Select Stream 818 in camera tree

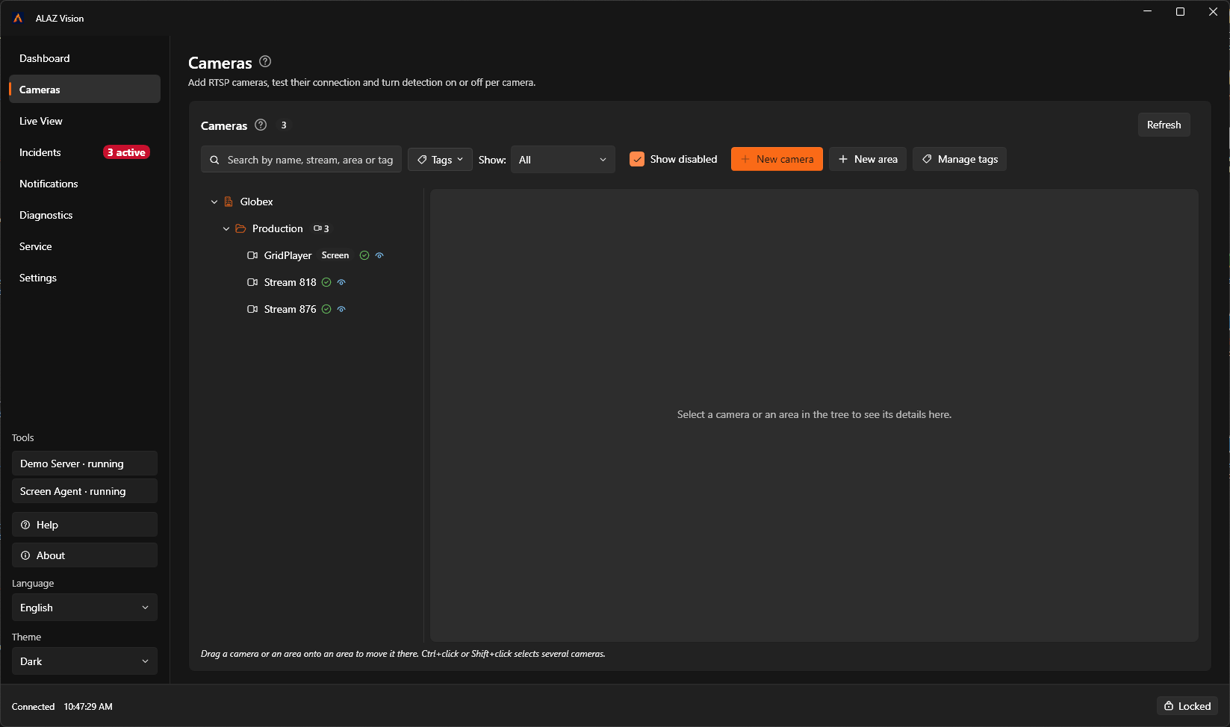point(290,282)
